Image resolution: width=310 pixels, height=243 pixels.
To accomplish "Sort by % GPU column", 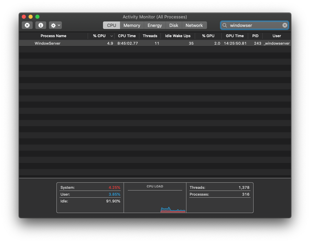I will click(x=208, y=36).
